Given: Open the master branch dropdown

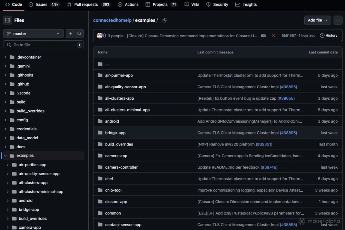Looking at the screenshot, I should click(33, 33).
